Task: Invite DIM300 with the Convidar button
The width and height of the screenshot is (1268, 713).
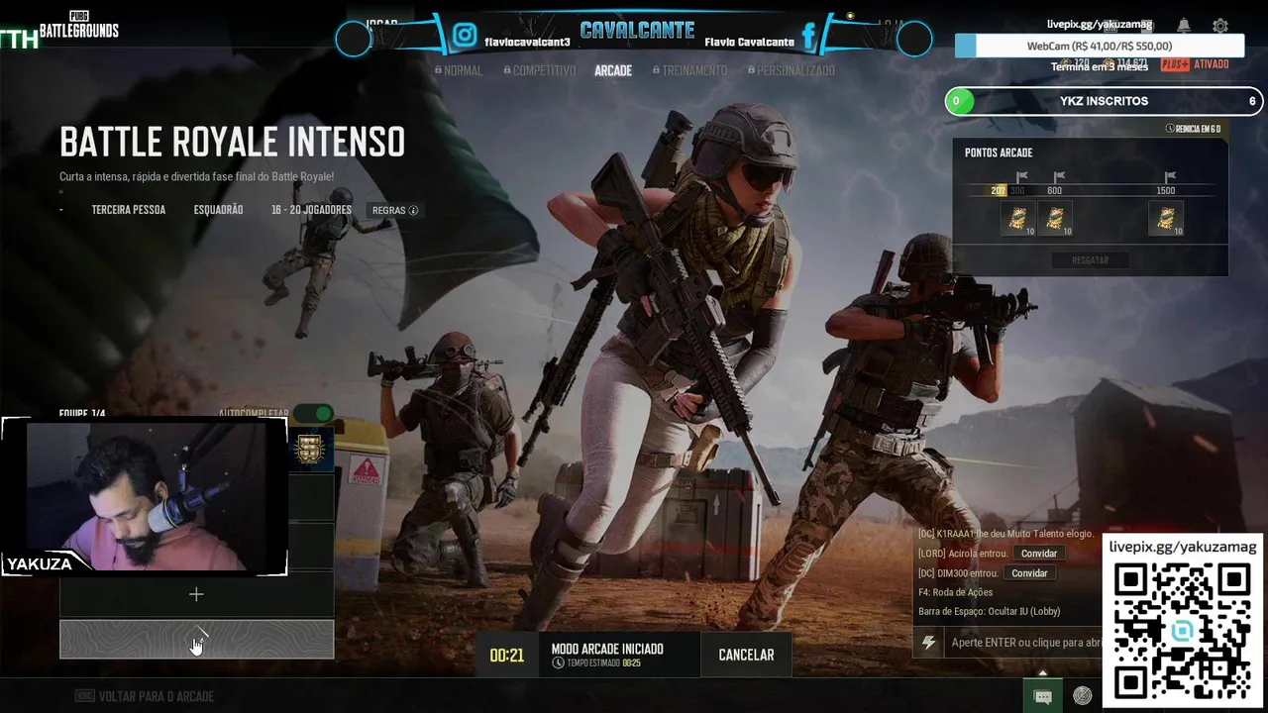Action: [1029, 573]
